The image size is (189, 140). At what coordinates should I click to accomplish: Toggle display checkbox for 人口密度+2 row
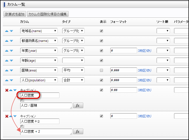[101, 116]
